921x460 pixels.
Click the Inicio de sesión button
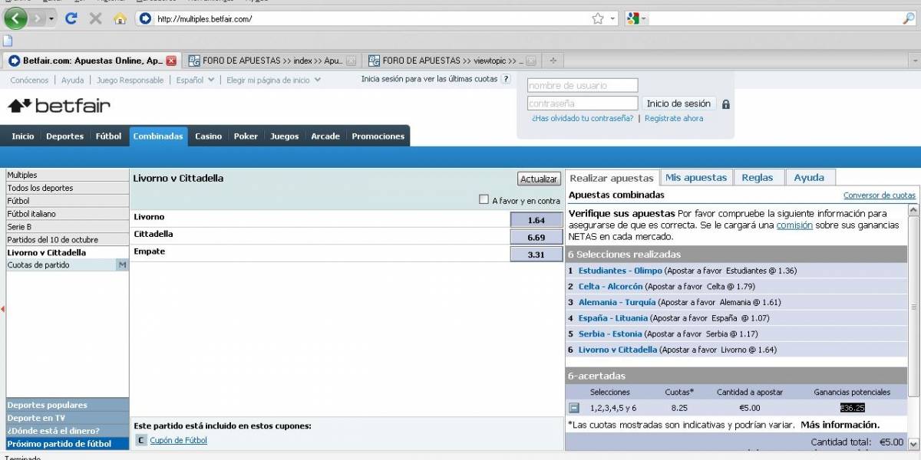tap(678, 103)
